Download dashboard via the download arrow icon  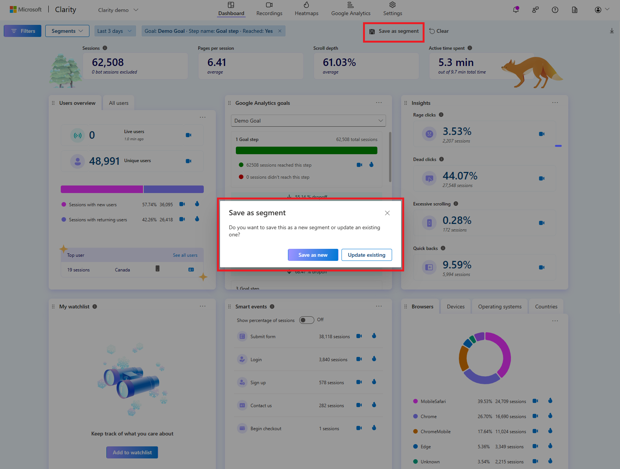tap(612, 31)
